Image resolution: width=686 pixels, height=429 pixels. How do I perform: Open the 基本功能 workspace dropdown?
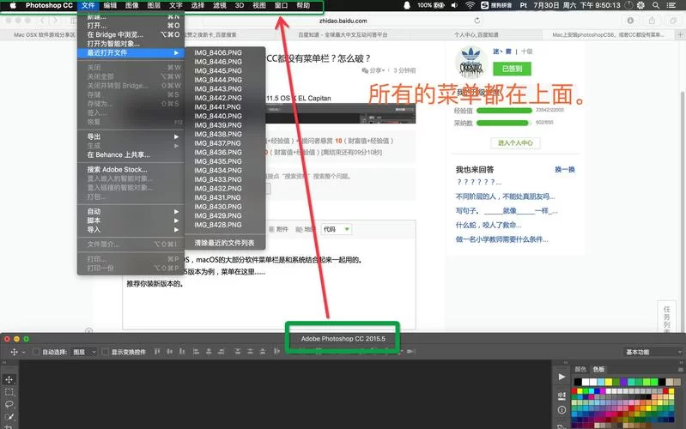[x=653, y=352]
